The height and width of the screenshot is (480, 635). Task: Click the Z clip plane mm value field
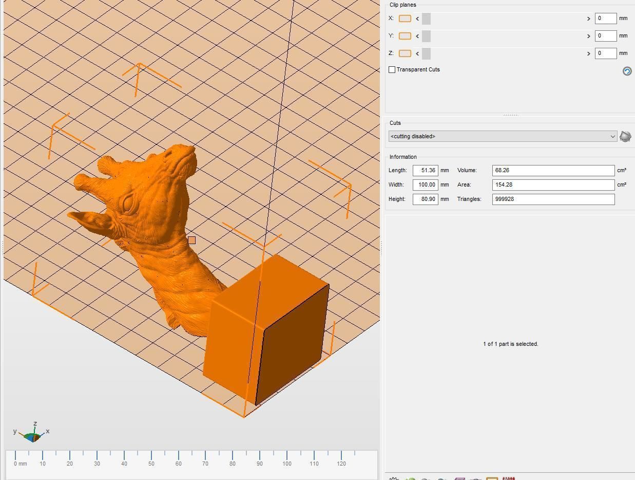(x=606, y=53)
